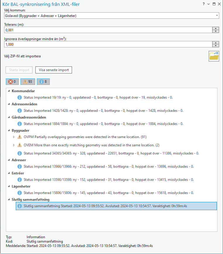Click the browse ZIP file folder icon

[214, 56]
